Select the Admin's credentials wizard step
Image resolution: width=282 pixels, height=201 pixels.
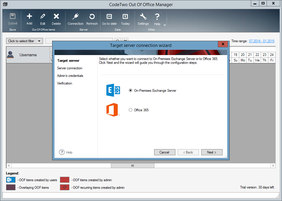(70, 76)
